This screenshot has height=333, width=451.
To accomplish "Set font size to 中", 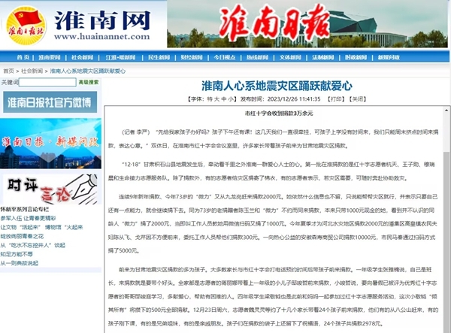I will [x=224, y=99].
